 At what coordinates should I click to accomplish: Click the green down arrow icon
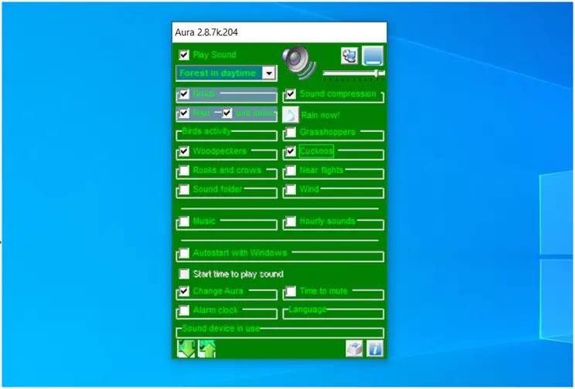(186, 349)
